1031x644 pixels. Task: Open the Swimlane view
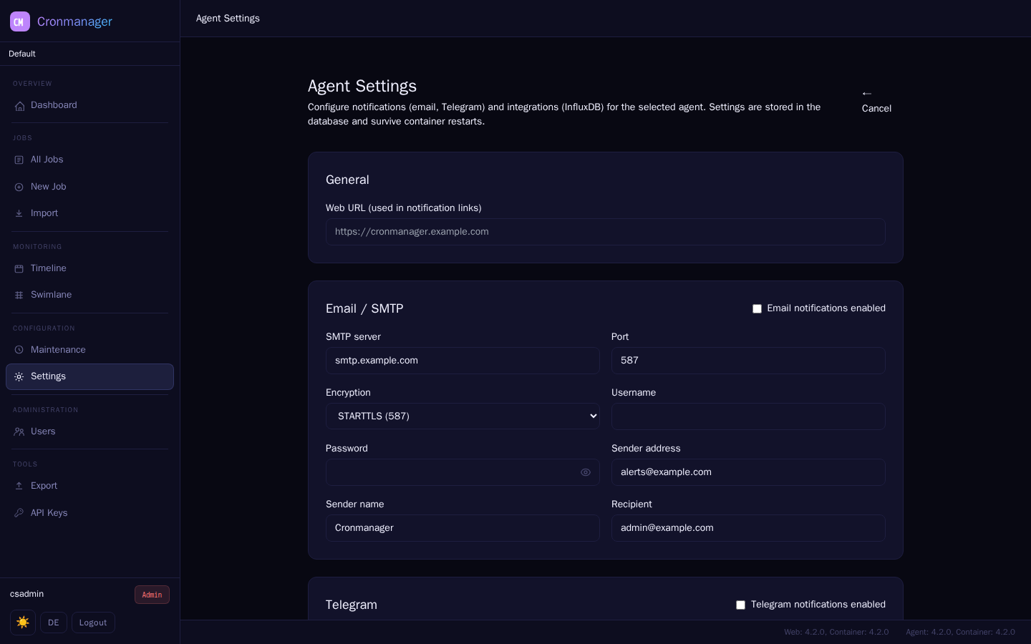(x=89, y=295)
